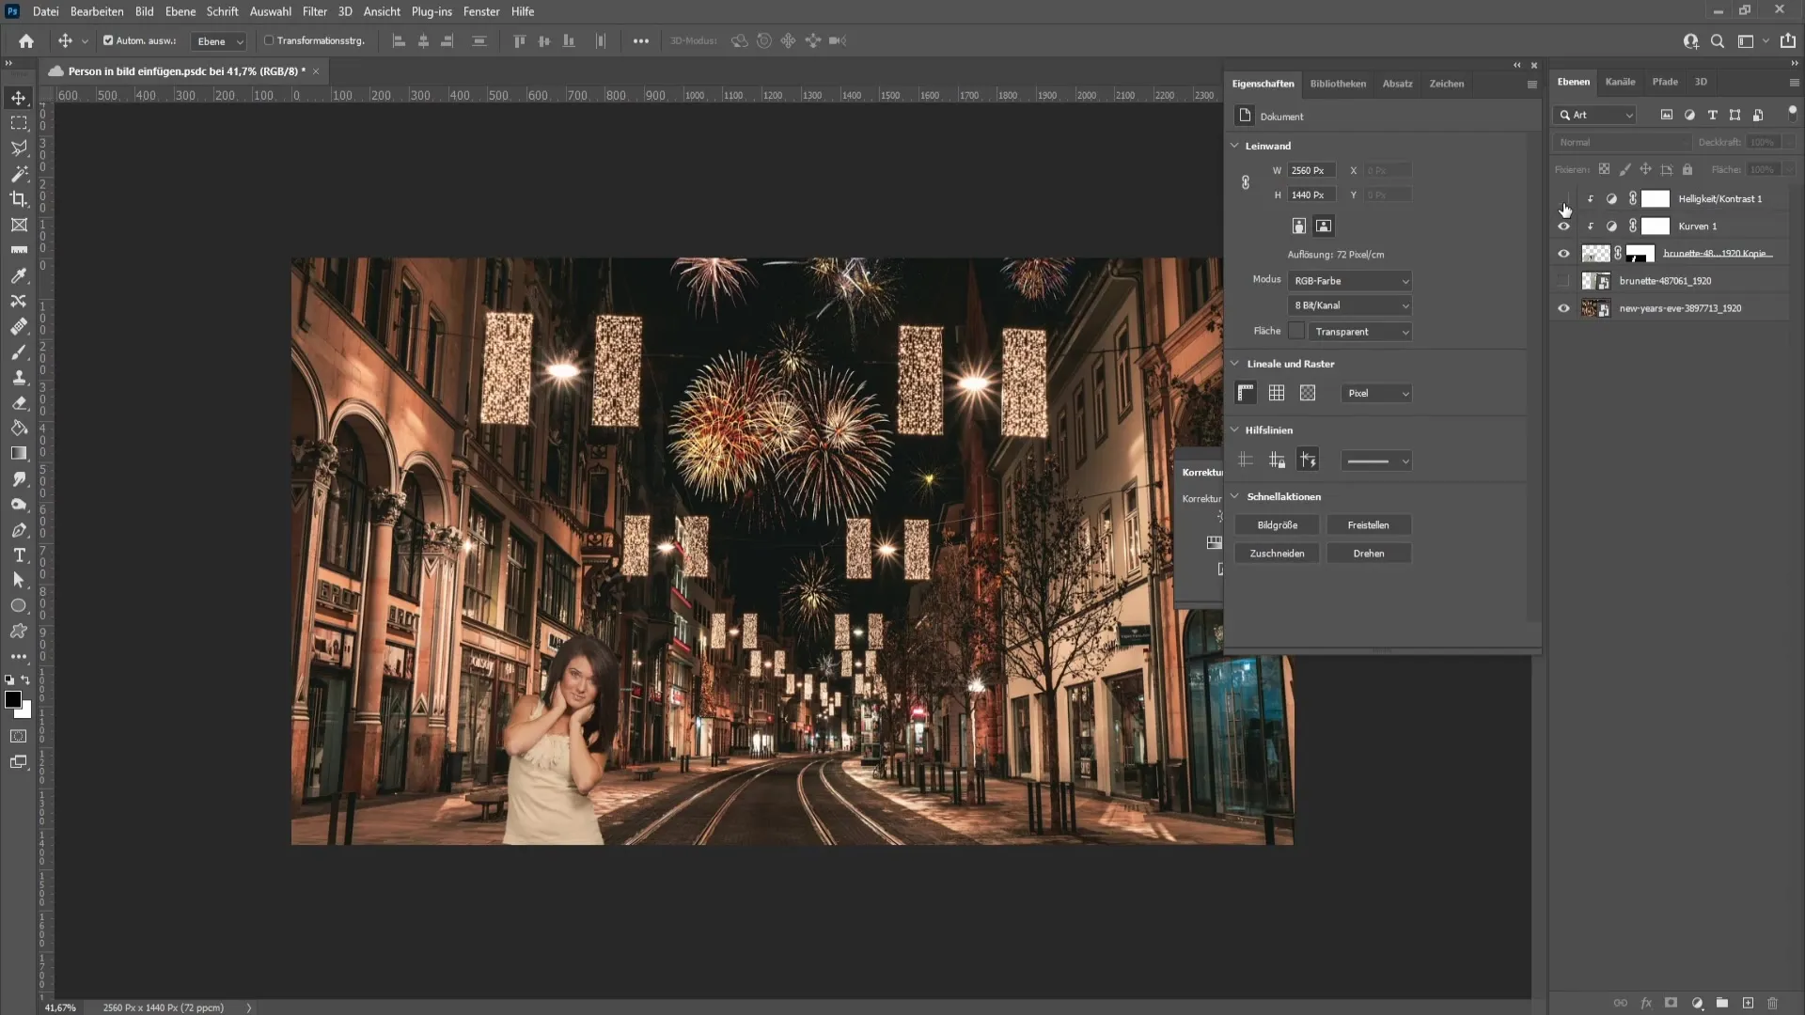This screenshot has width=1805, height=1015.
Task: Open the Fenster menu
Action: (482, 11)
